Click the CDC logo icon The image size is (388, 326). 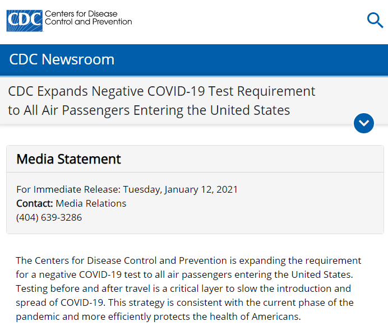[24, 21]
